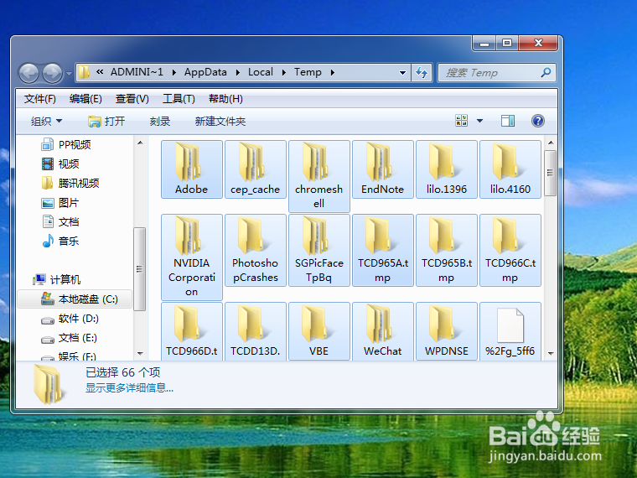Click the address bar refresh button

click(x=422, y=73)
